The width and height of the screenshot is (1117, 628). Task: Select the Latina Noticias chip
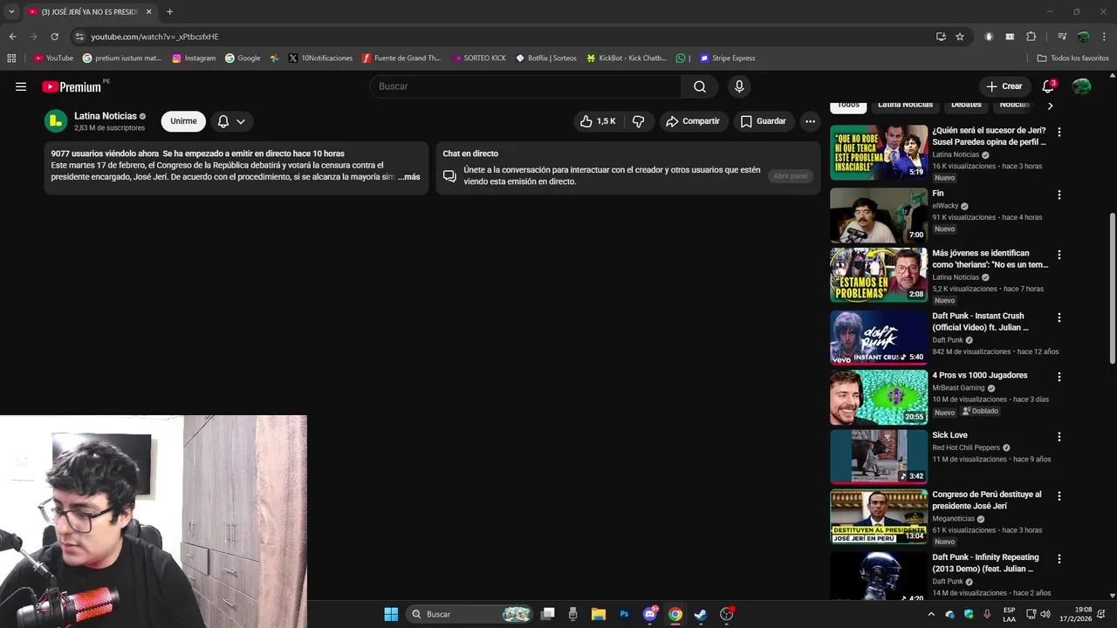click(x=905, y=105)
